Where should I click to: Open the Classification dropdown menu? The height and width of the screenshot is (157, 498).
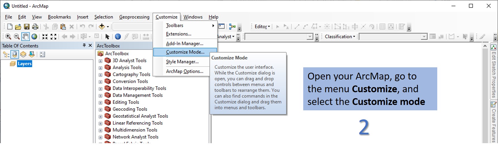coord(340,36)
